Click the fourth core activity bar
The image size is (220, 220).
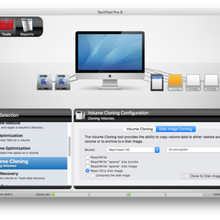coord(185,194)
